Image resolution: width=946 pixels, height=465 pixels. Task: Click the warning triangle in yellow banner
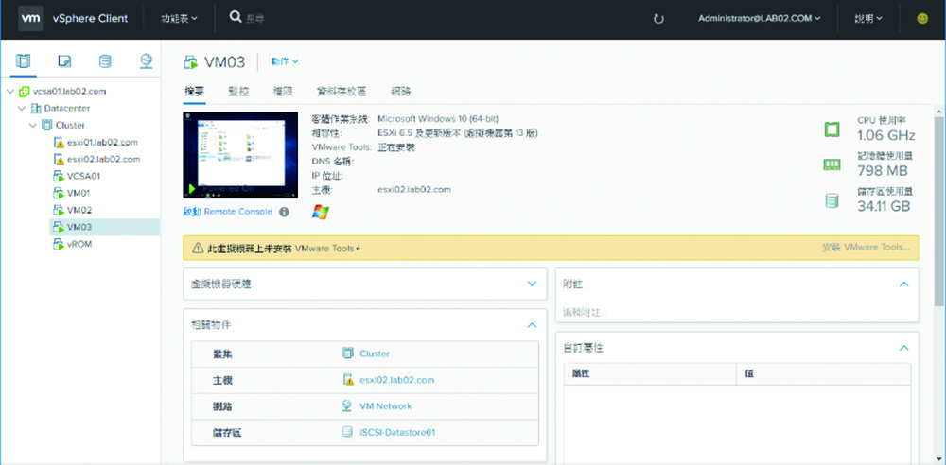click(198, 248)
